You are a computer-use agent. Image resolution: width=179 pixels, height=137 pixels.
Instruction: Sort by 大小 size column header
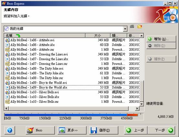[x=98, y=36]
